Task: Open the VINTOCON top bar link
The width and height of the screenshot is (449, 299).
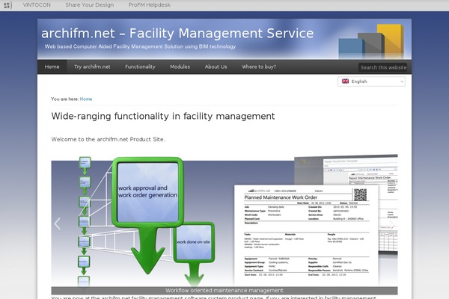Action: (x=37, y=5)
